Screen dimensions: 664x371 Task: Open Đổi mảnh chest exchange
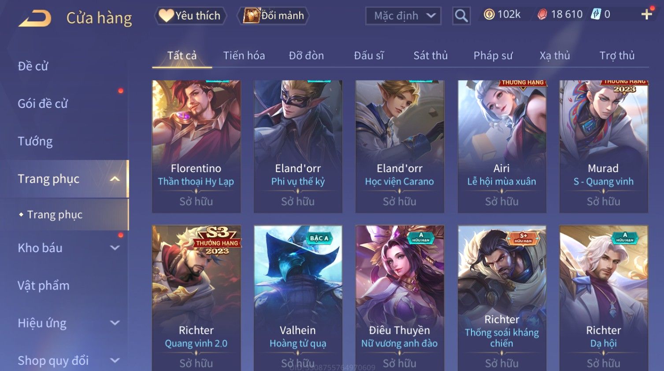click(273, 16)
